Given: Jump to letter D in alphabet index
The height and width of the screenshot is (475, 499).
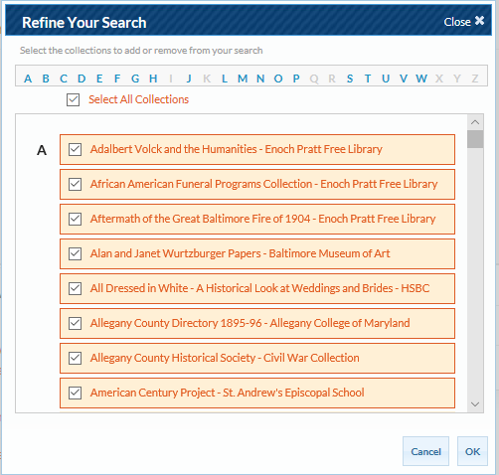Looking at the screenshot, I should click(x=82, y=79).
